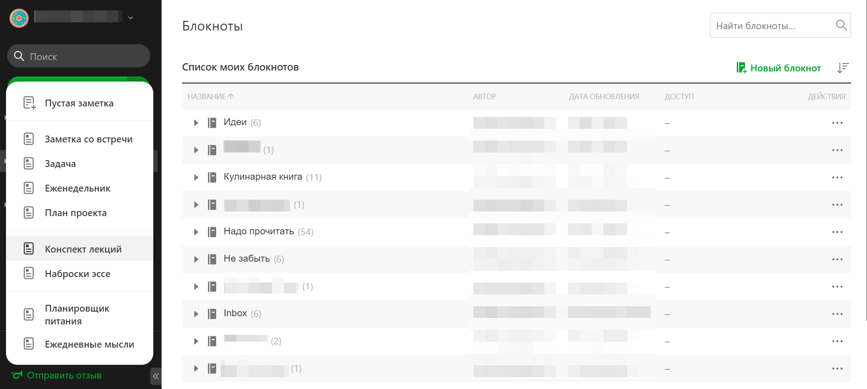Viewport: 867px width, 389px height.
Task: Select Конспект лекций template
Action: [x=83, y=249]
